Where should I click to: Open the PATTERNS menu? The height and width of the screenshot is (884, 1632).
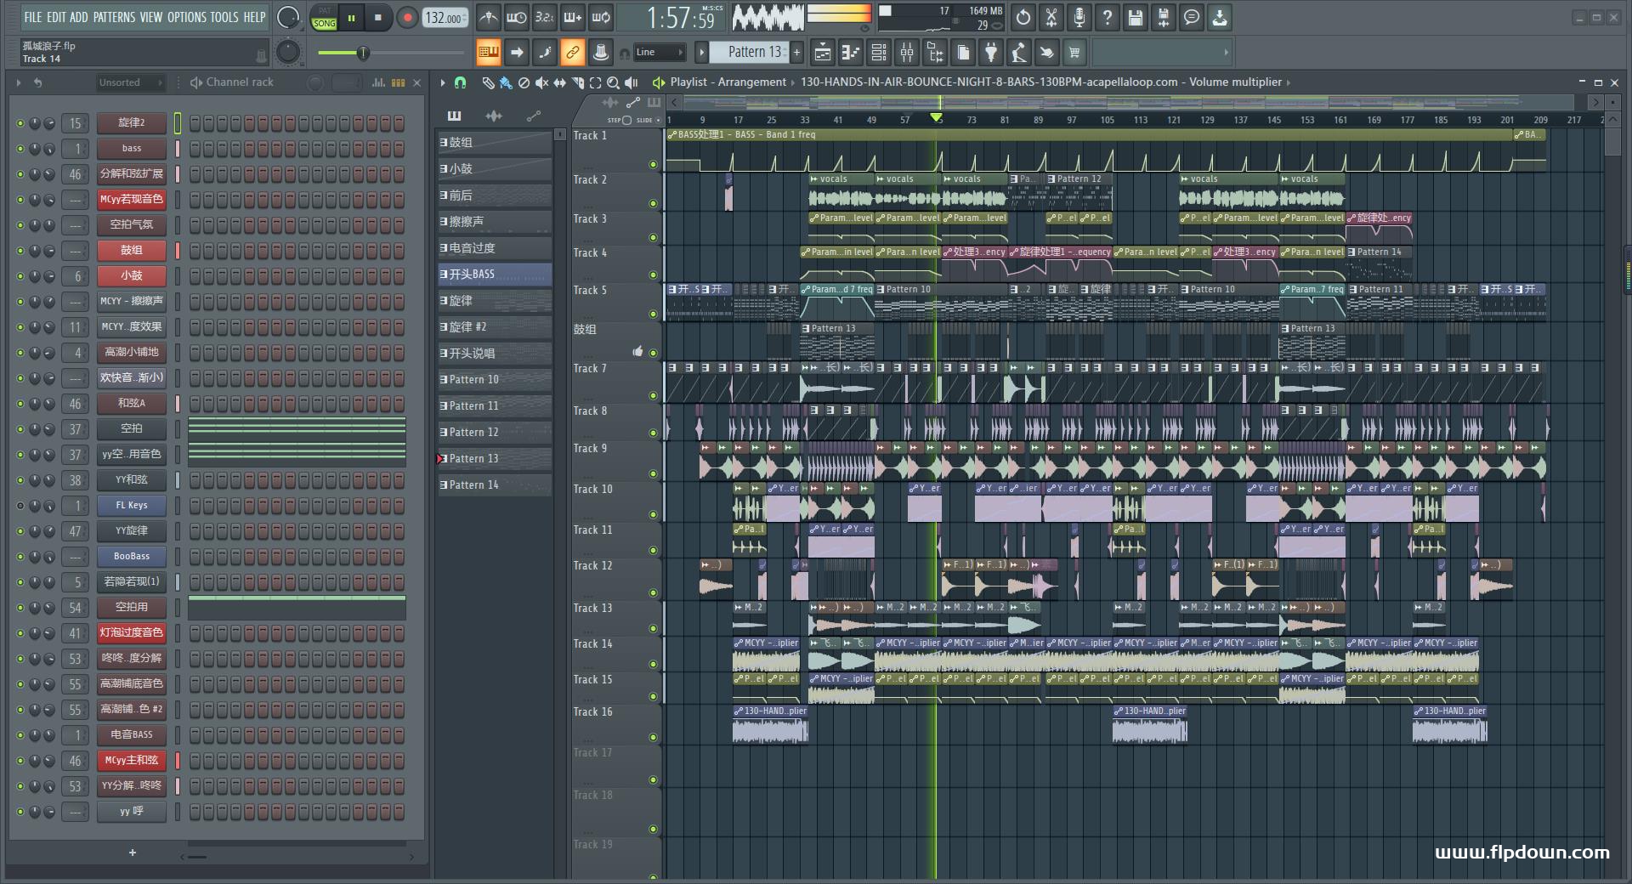click(114, 17)
